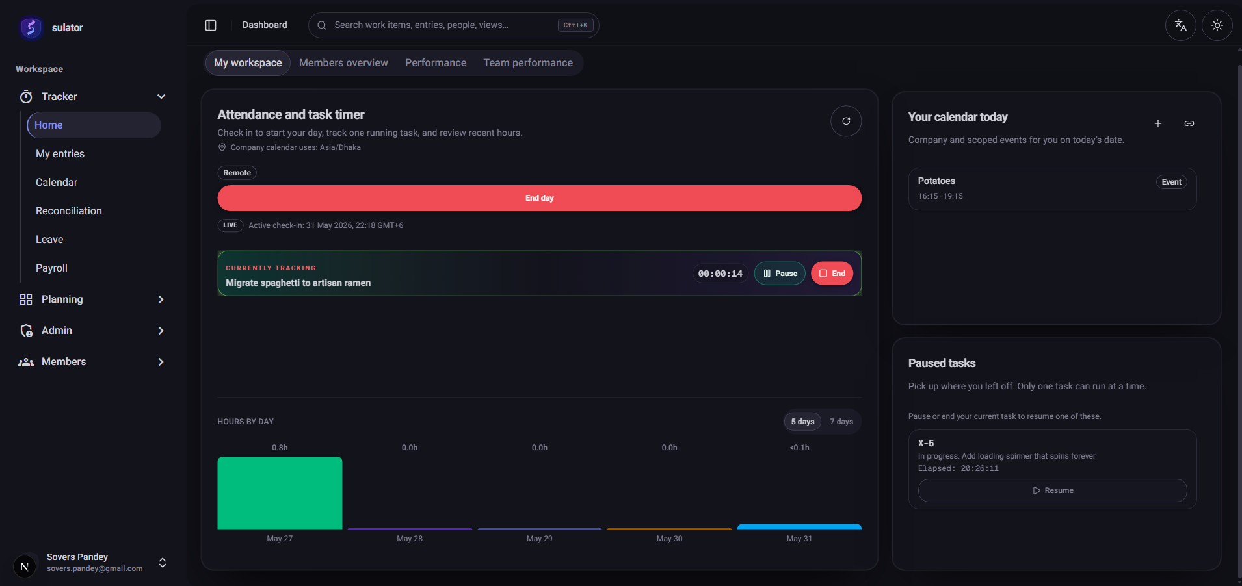Click the search magnifier icon
Viewport: 1242px width, 586px height.
[x=322, y=25]
